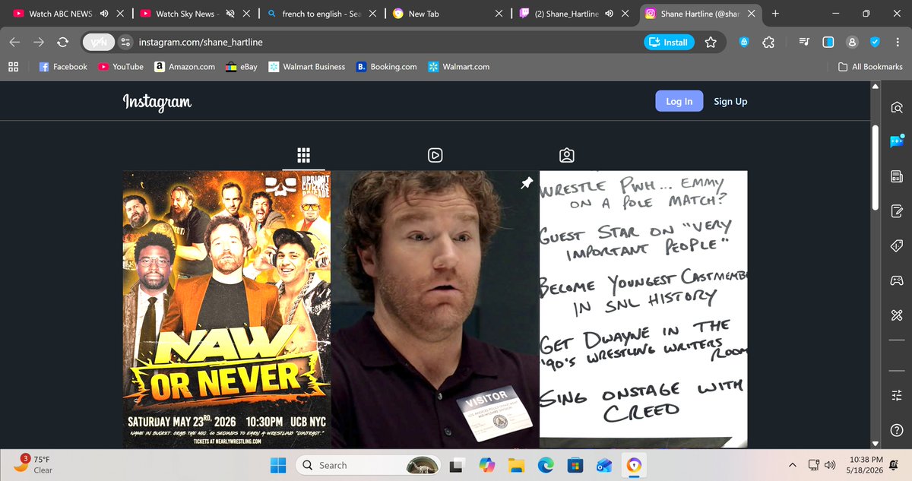Open a new browser tab
The image size is (912, 481).
click(774, 14)
